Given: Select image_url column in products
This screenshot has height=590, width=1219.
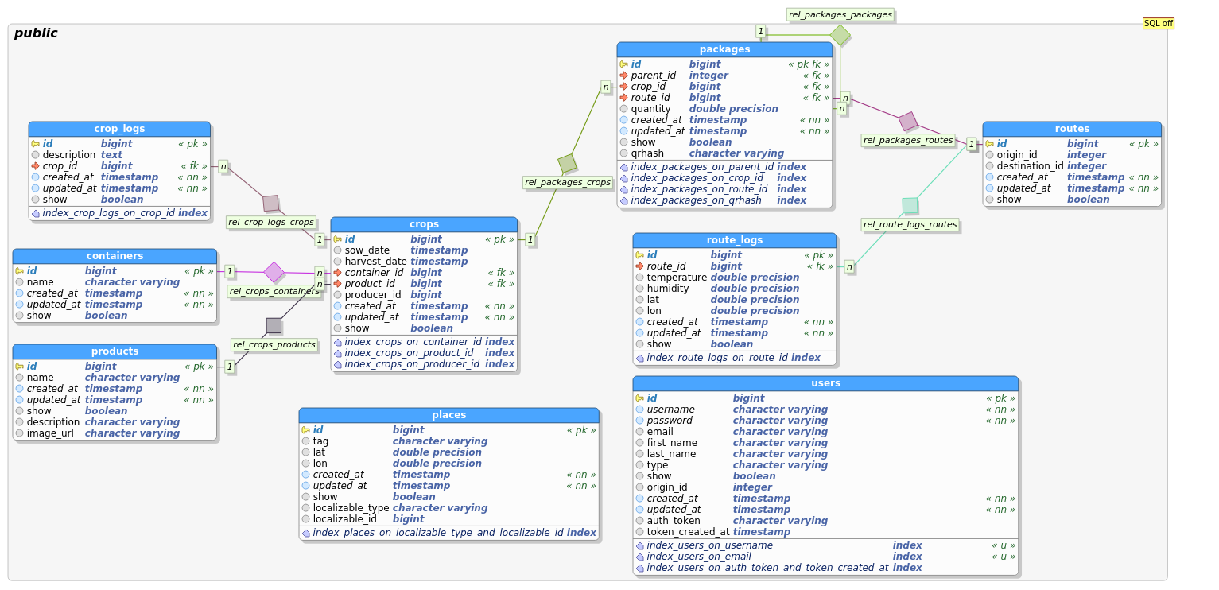Looking at the screenshot, I should click(115, 433).
